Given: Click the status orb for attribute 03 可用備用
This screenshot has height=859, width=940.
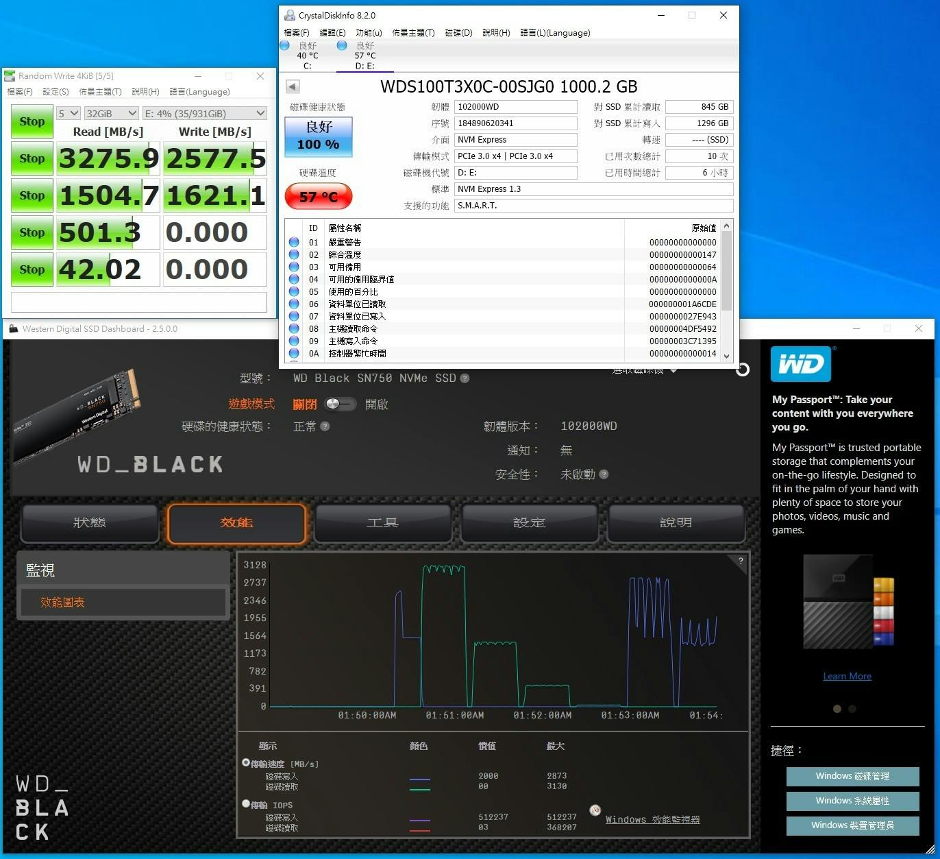Looking at the screenshot, I should click(294, 267).
